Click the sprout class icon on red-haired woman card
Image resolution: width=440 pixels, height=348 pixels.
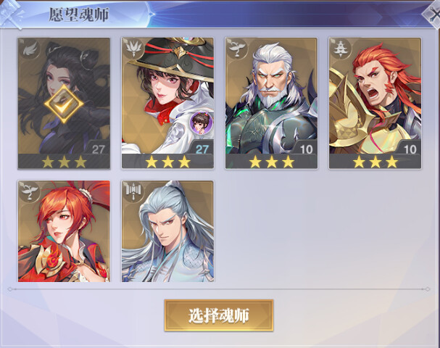pos(30,192)
